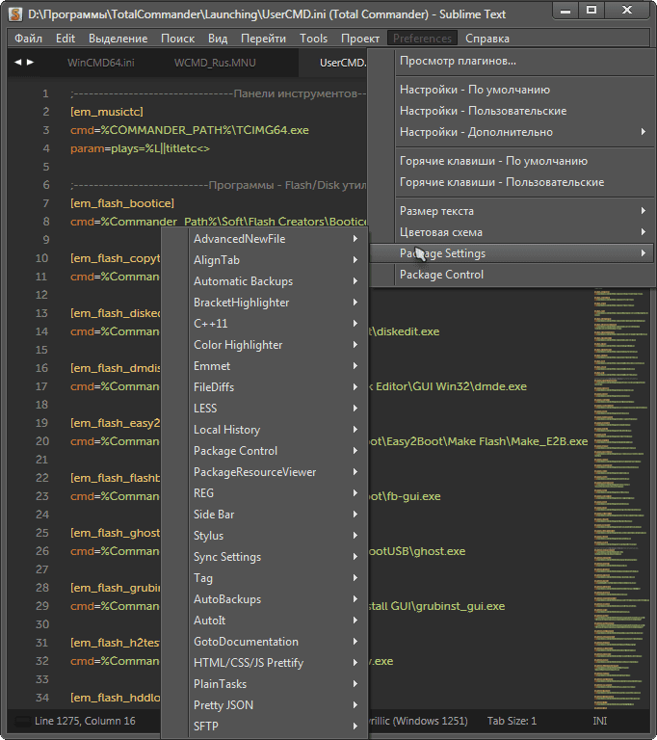The height and width of the screenshot is (740, 657).
Task: Click the left tab navigation arrow
Action: click(18, 62)
